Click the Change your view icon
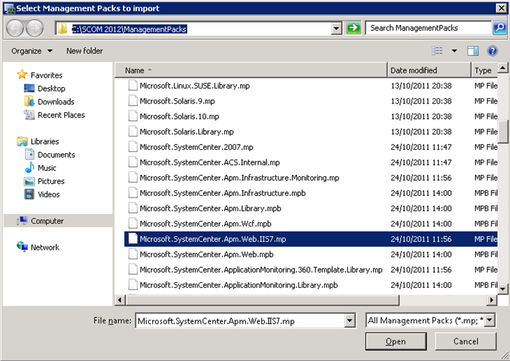 [x=437, y=51]
